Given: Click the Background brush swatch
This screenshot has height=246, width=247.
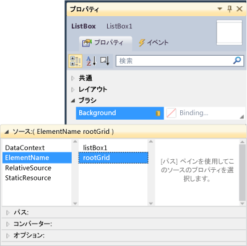Looking at the screenshot, I should (171, 113).
